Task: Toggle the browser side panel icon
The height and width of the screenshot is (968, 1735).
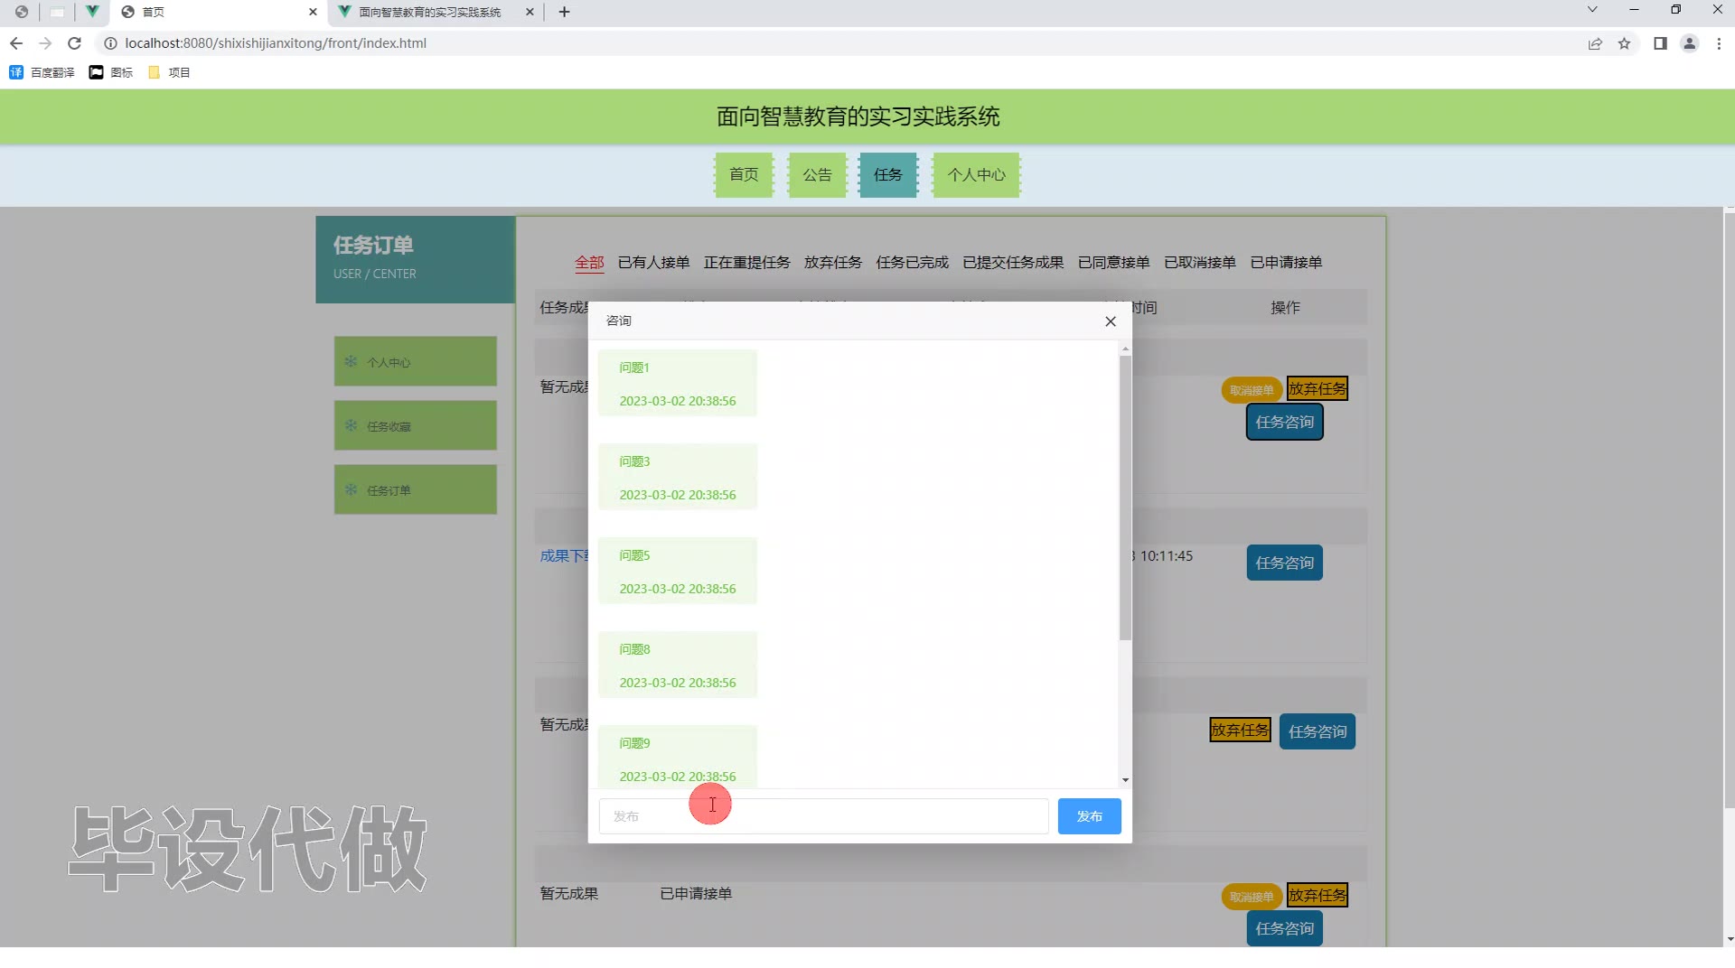Action: (1660, 43)
